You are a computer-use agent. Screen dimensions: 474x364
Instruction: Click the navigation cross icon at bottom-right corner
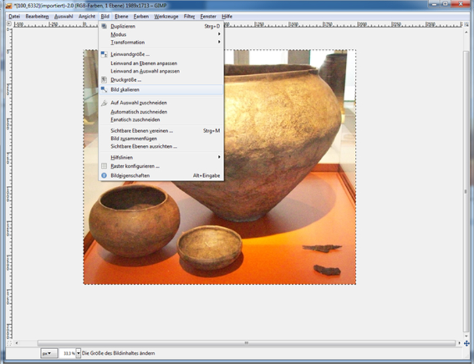point(467,343)
